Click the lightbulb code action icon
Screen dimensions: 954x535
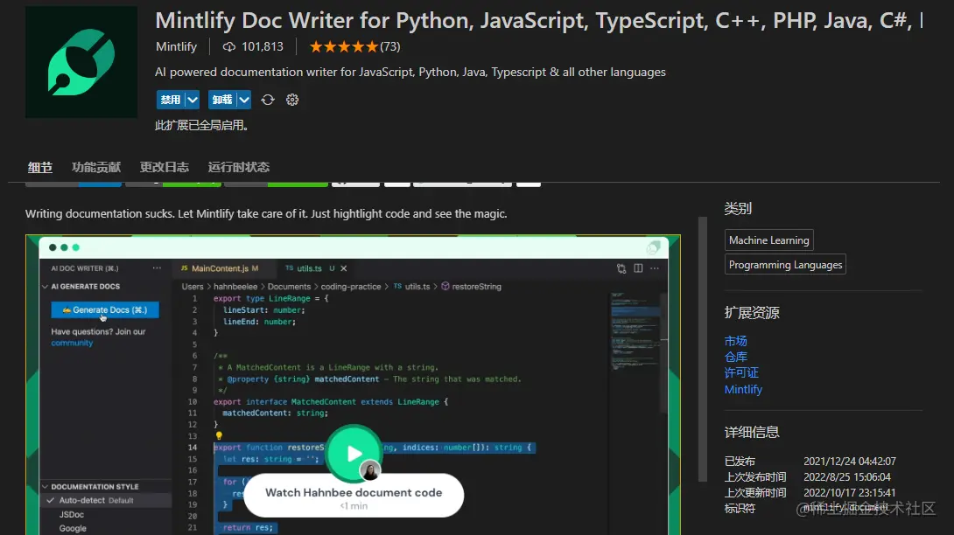pyautogui.click(x=219, y=436)
